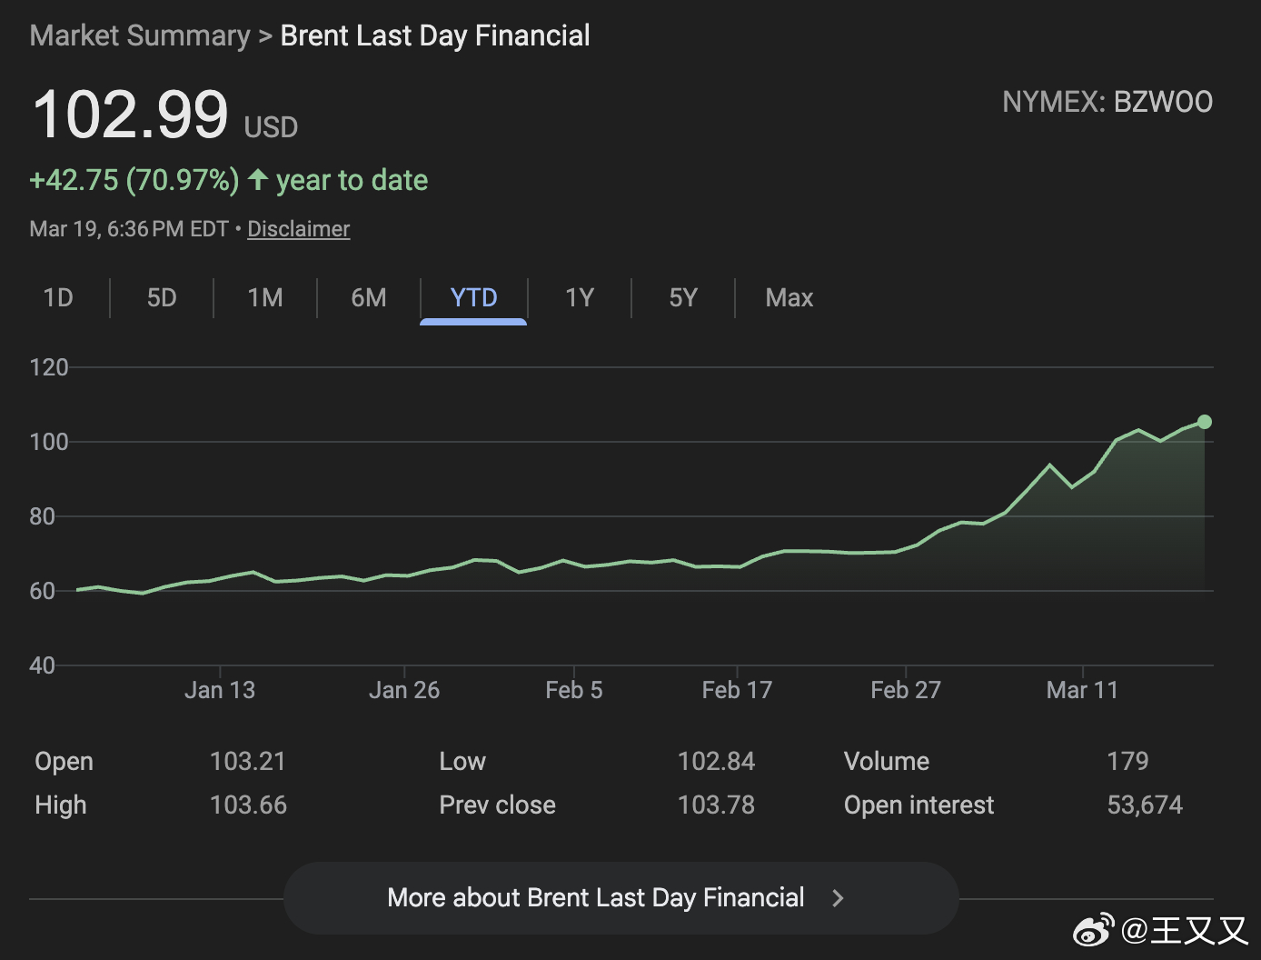
Task: Click the green up arrow icon
Action: click(258, 180)
